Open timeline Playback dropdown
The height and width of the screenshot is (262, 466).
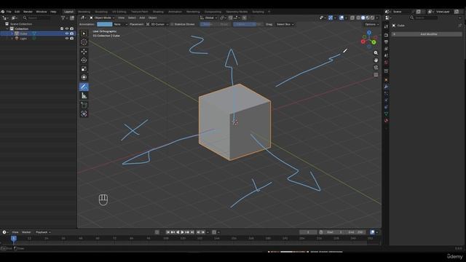coord(43,232)
